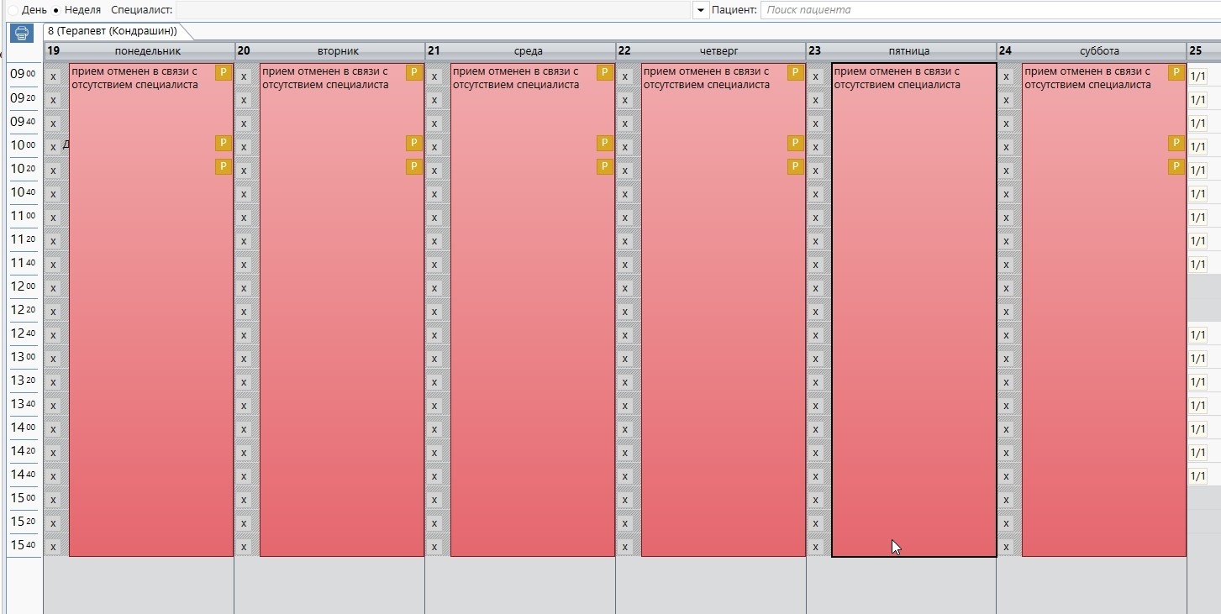Image resolution: width=1221 pixels, height=614 pixels.
Task: Click the P icon on Thursday 10:00
Action: point(796,143)
